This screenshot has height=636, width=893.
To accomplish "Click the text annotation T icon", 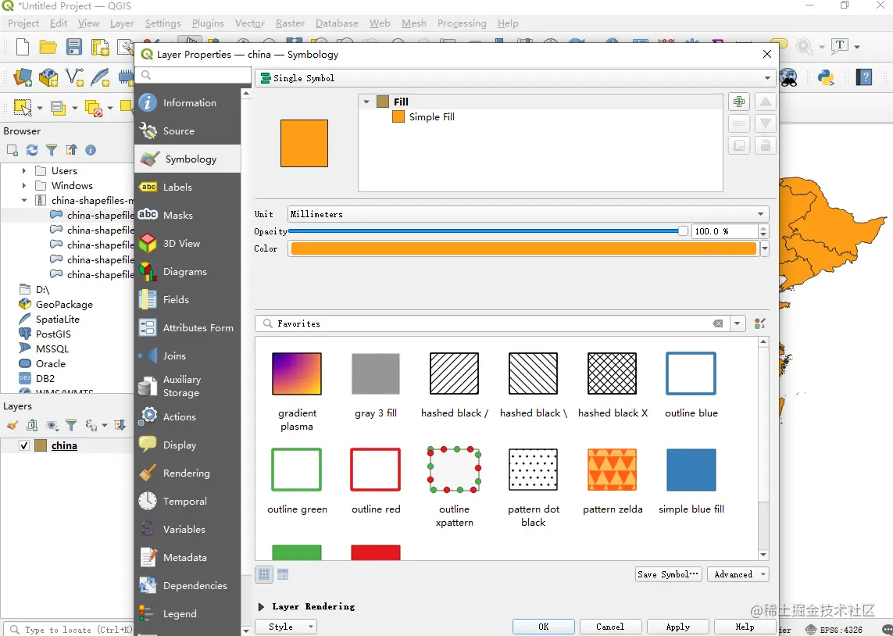I will pyautogui.click(x=839, y=46).
